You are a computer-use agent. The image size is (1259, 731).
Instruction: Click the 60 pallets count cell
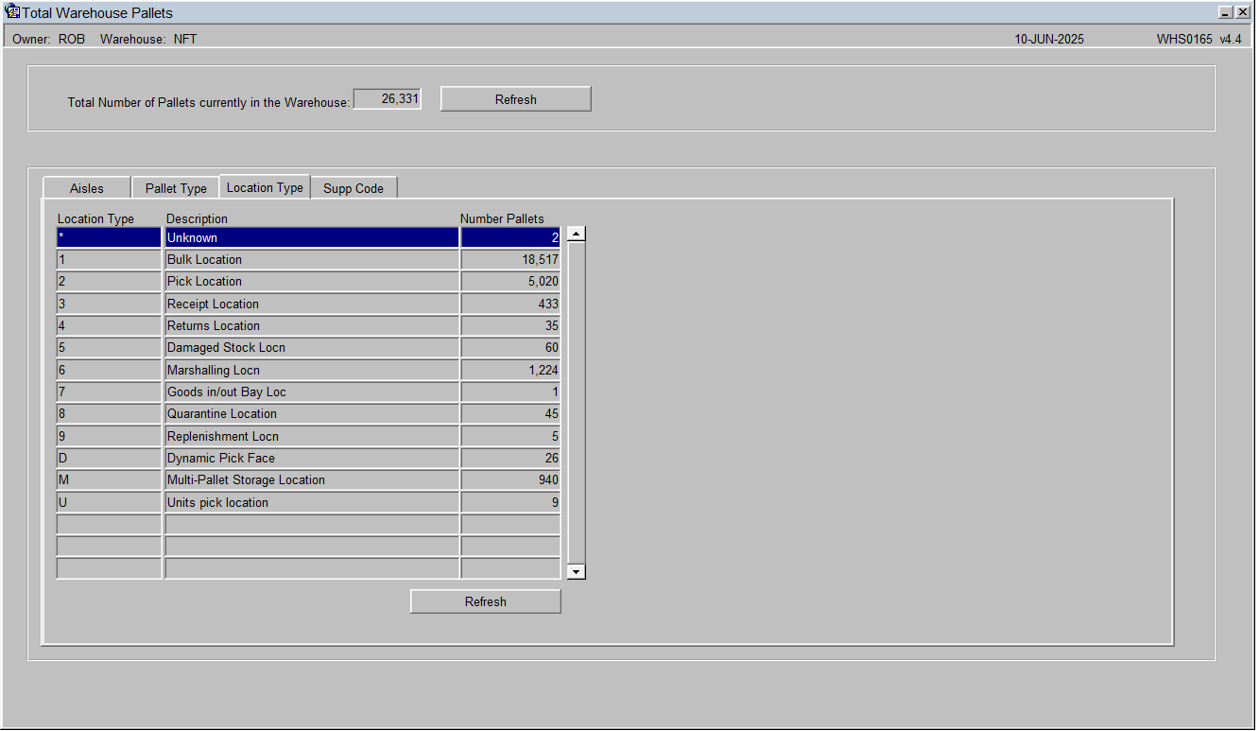coord(510,347)
